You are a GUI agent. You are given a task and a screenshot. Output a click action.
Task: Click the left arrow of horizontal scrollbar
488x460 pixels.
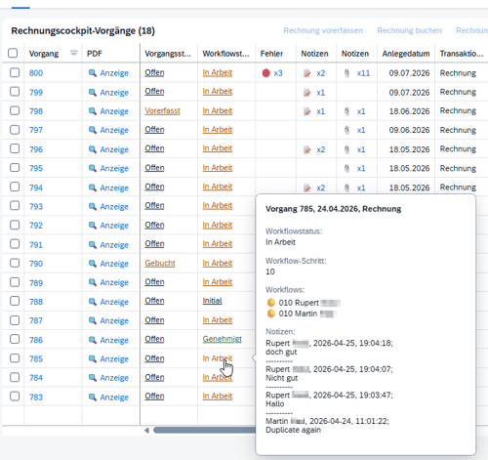point(146,431)
